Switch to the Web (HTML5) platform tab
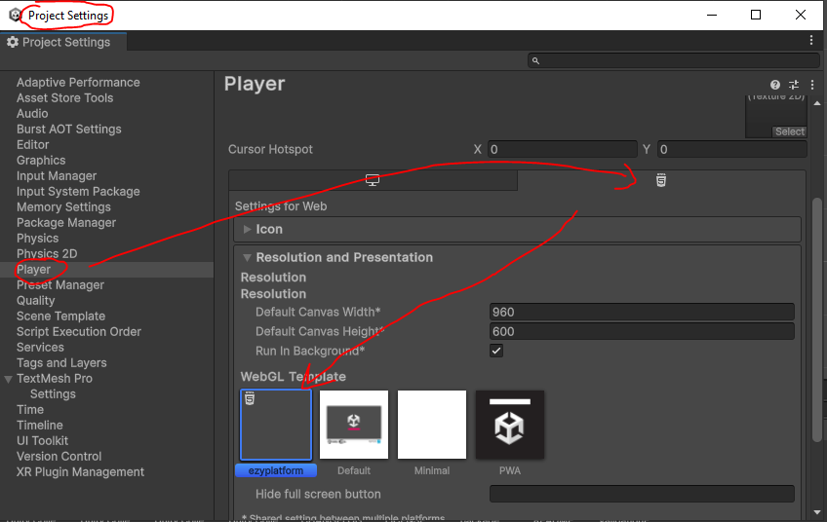This screenshot has width=827, height=522. click(x=661, y=180)
